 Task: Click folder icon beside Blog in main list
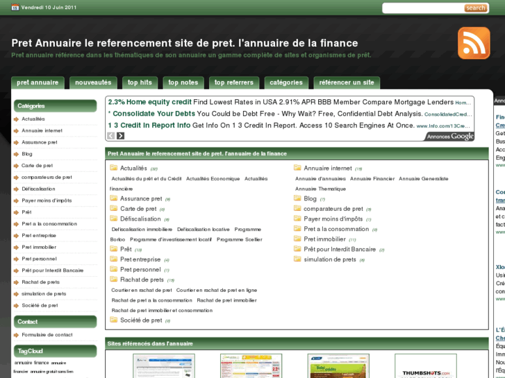point(297,198)
